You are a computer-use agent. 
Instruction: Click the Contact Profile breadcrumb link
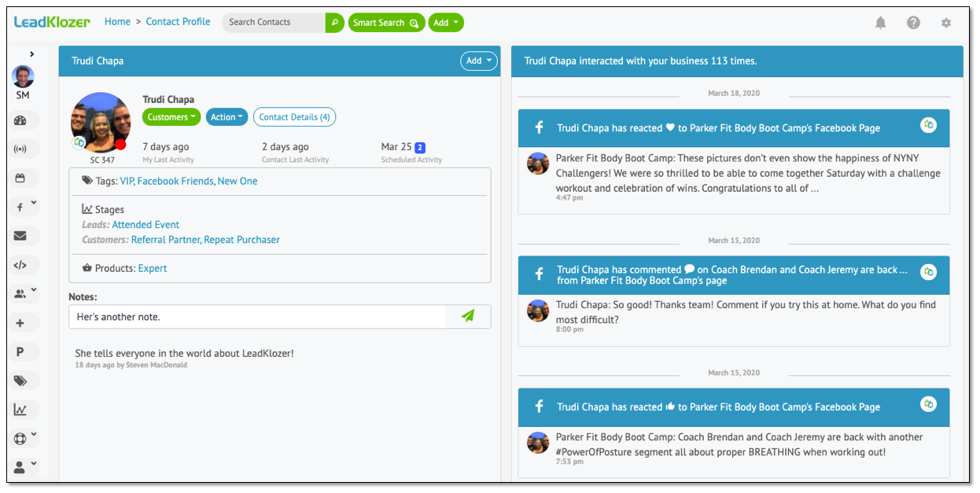click(x=178, y=22)
